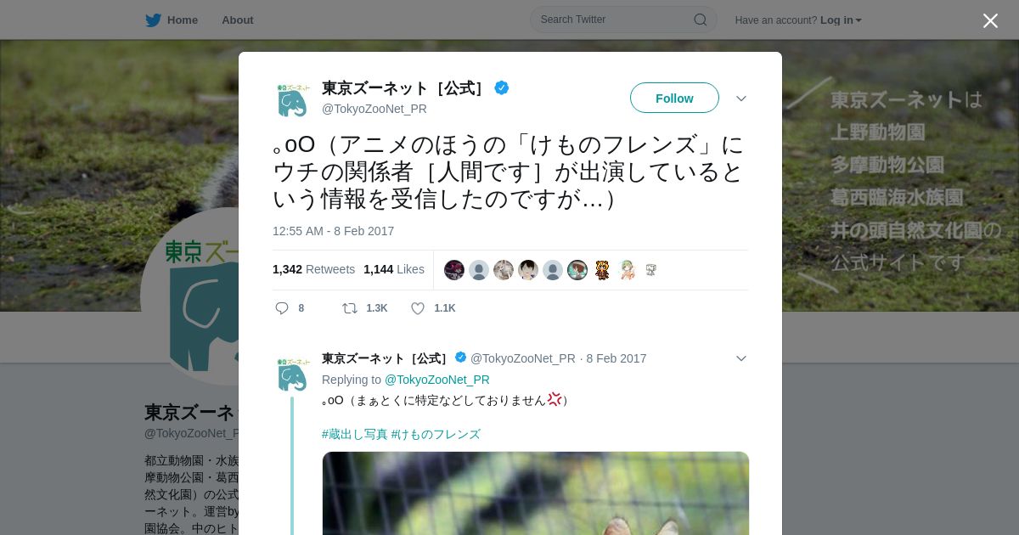Follow the TokyoZooNet_PR account
The width and height of the screenshot is (1019, 535).
[674, 98]
